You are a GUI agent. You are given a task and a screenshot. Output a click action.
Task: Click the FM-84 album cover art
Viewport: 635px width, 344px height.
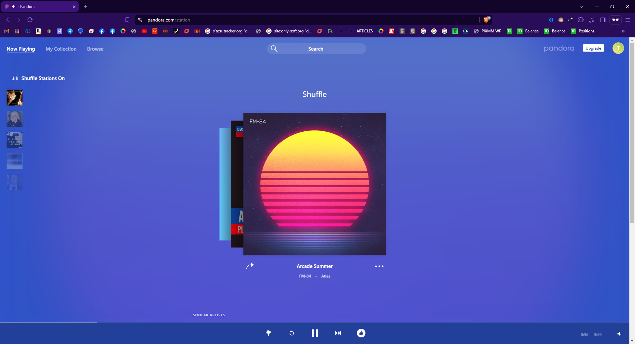(315, 184)
